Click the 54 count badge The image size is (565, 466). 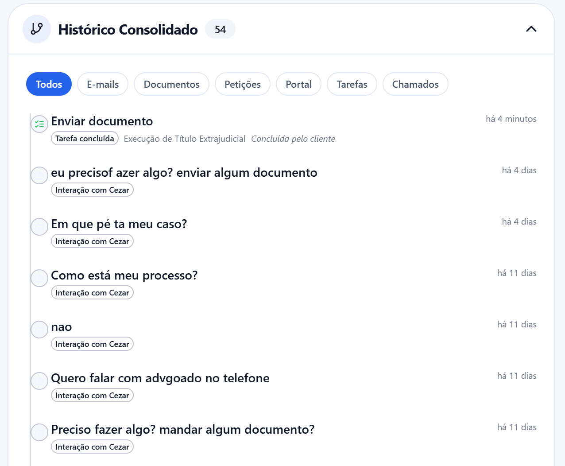[220, 29]
